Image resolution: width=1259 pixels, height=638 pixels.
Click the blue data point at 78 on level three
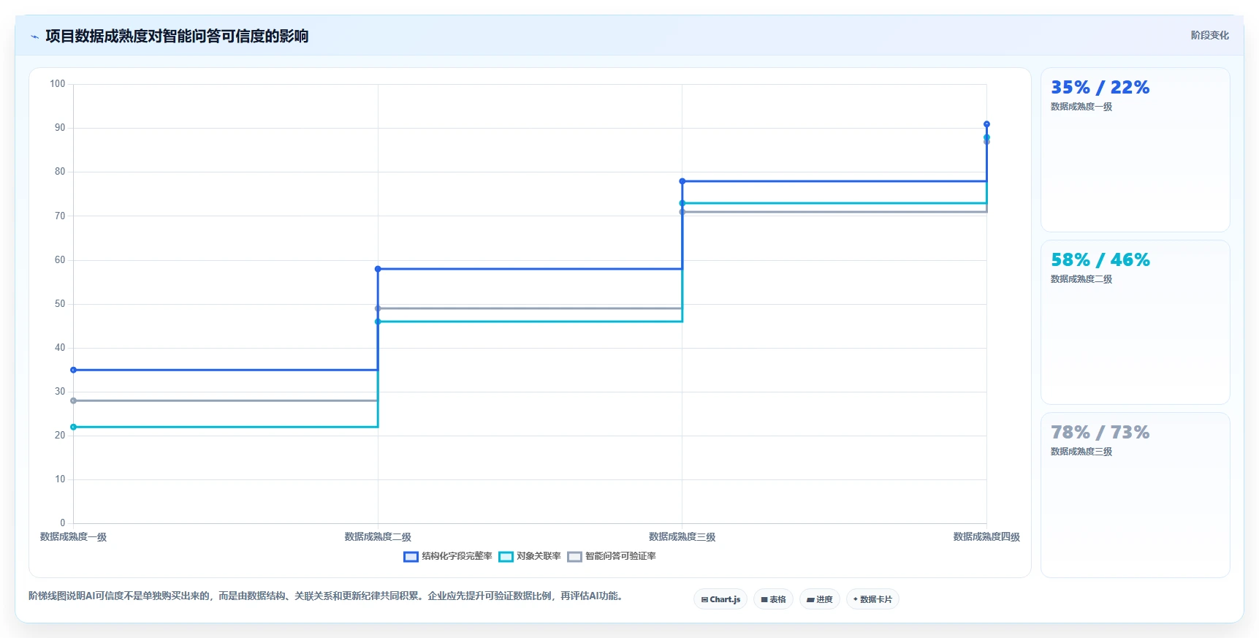(682, 181)
